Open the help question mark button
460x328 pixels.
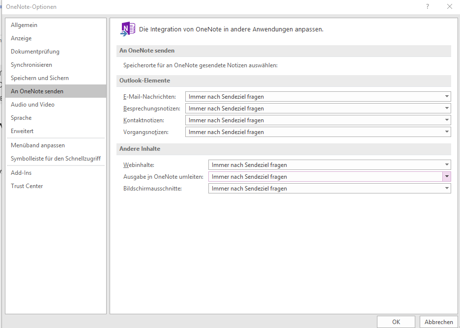click(x=428, y=6)
